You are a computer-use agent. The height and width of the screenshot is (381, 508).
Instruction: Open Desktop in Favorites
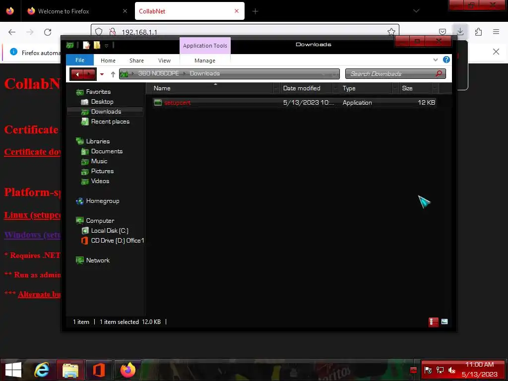102,102
